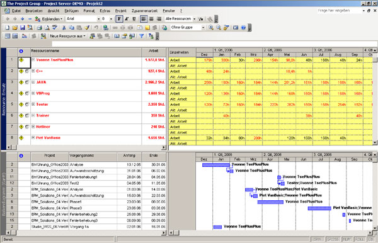This screenshot has height=243, width=378.
Task: Open the Datei menu
Action: tap(16, 11)
